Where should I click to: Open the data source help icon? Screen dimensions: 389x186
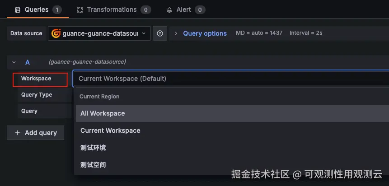[x=160, y=33]
